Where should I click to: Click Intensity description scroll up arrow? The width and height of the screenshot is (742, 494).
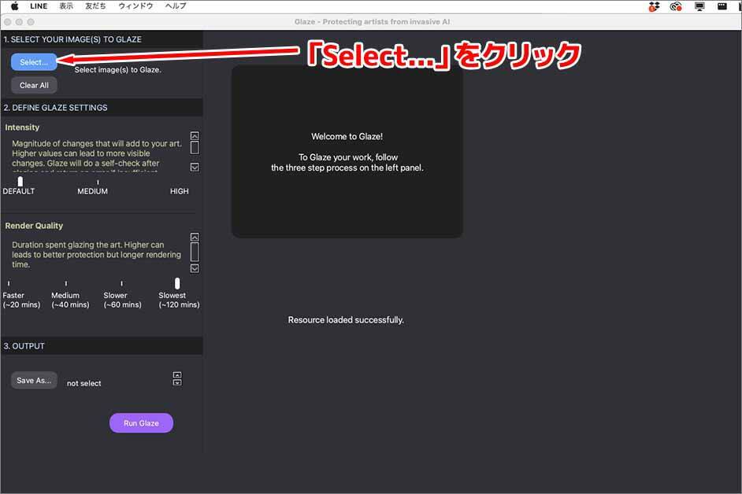195,135
